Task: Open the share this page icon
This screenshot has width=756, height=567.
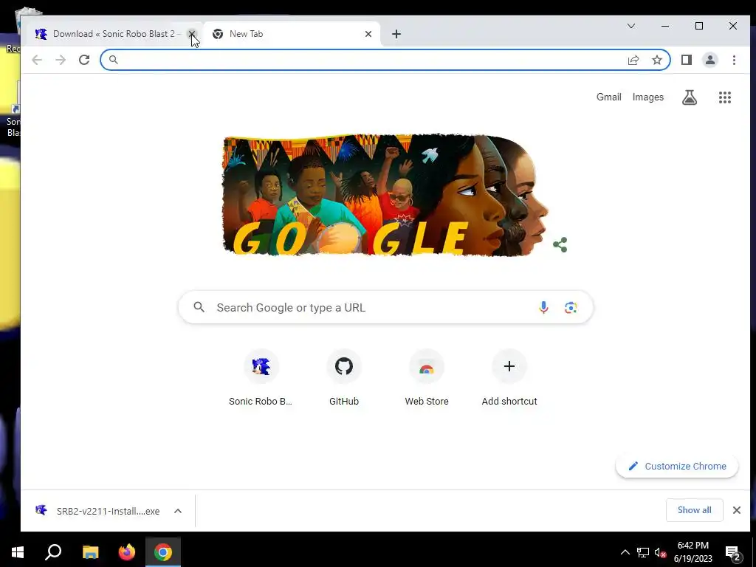Action: pyautogui.click(x=633, y=60)
